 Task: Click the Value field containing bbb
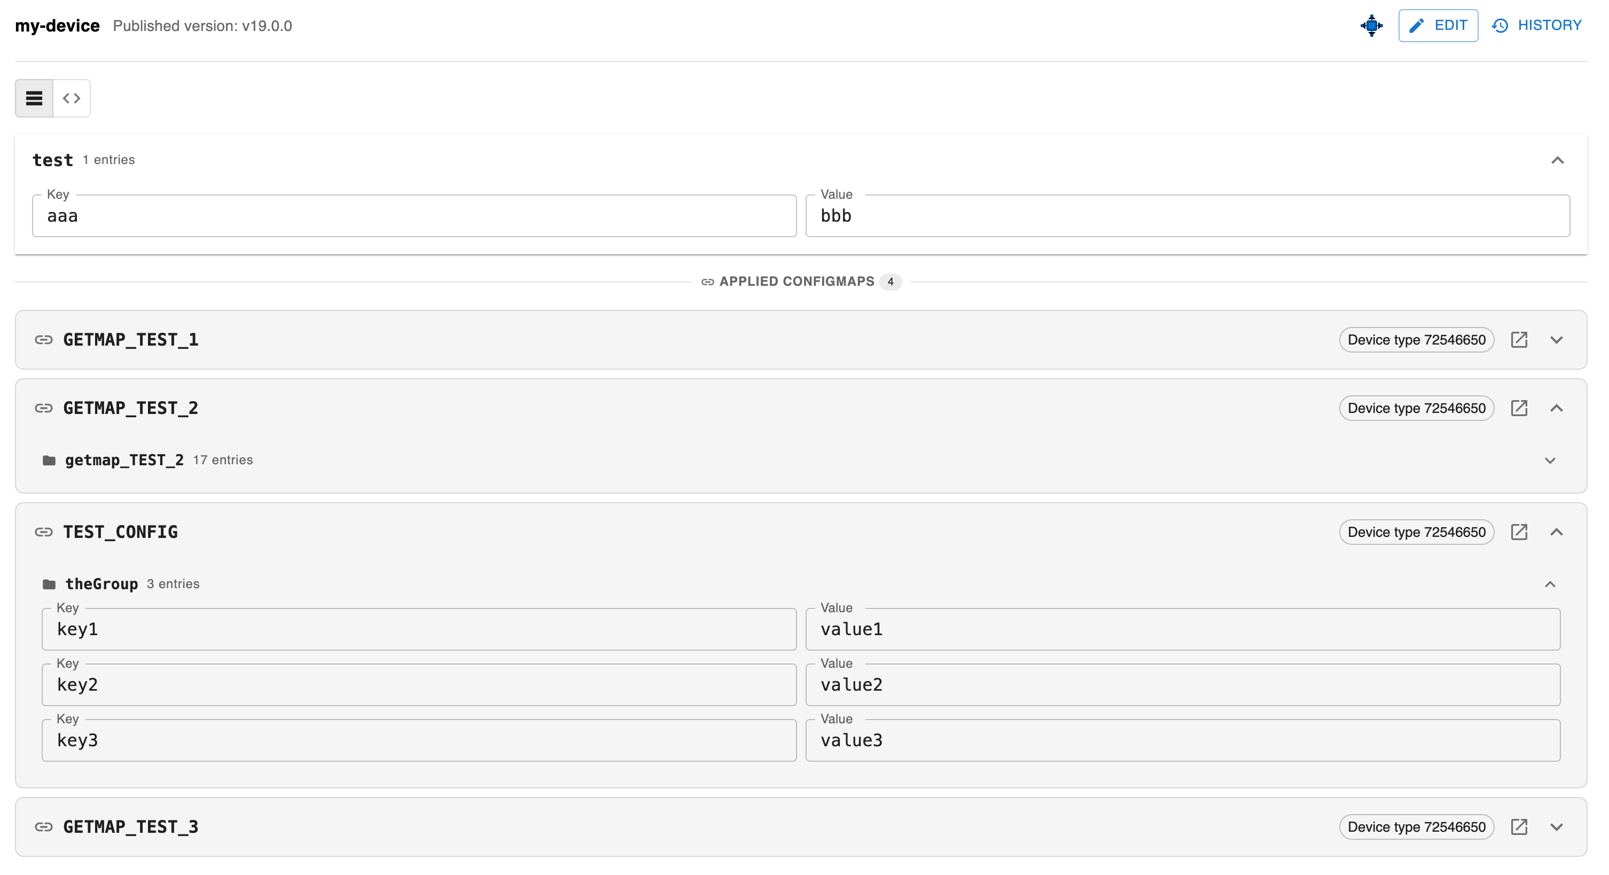click(x=1188, y=215)
